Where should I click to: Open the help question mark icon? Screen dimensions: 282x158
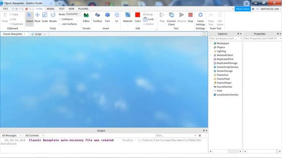(x=253, y=9)
